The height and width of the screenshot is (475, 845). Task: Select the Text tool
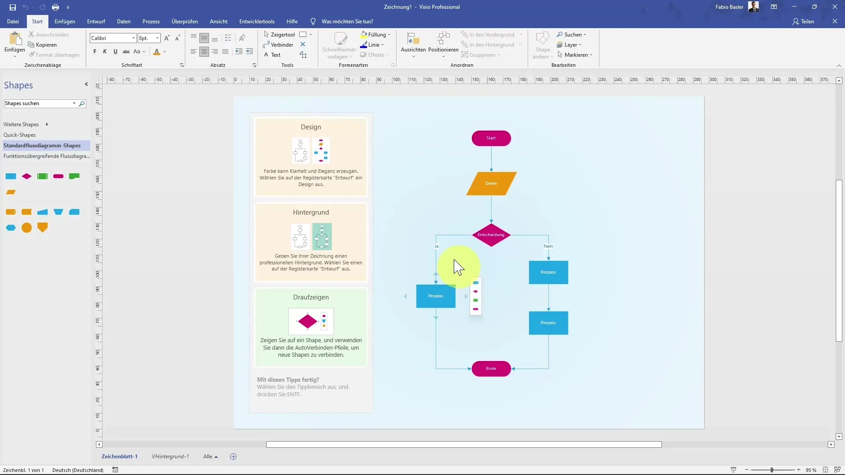click(x=272, y=55)
